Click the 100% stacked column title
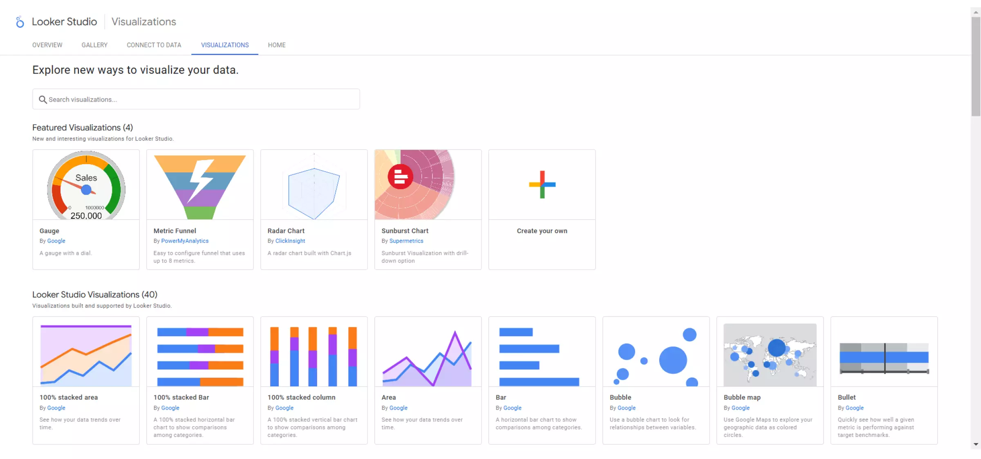 (301, 397)
